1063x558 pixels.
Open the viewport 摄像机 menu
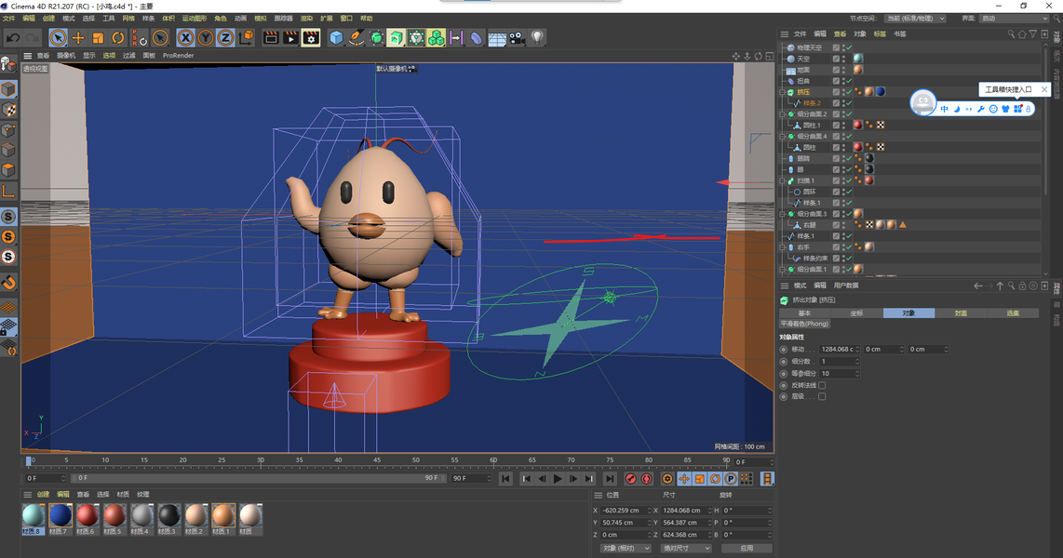point(66,56)
